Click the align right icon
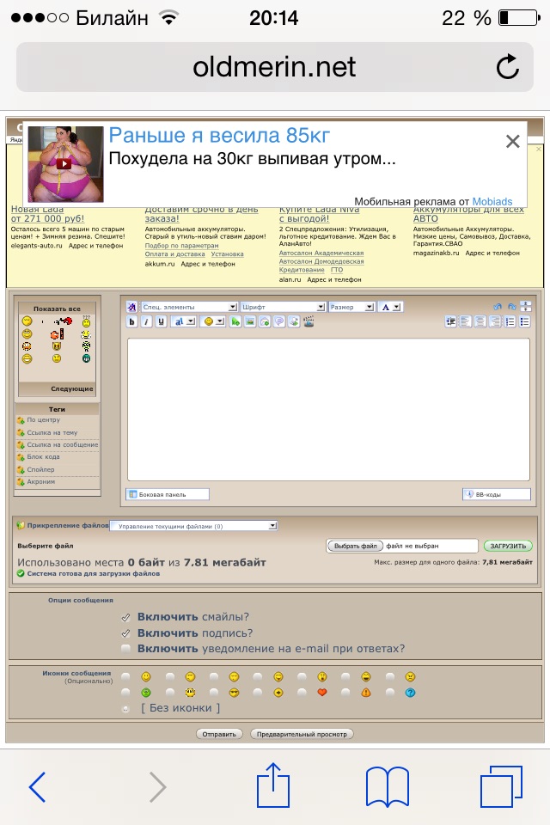 (x=495, y=321)
